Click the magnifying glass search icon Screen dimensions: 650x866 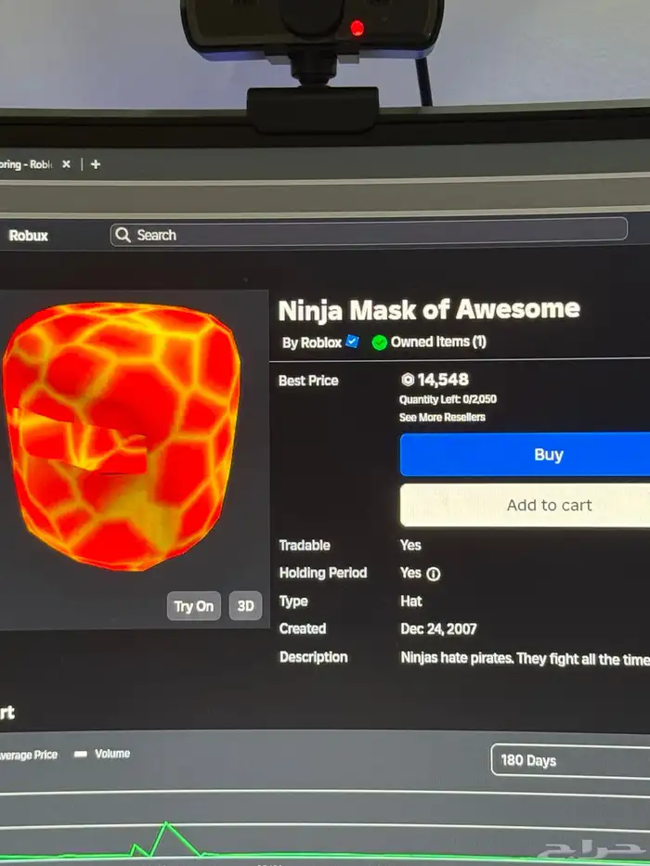click(x=123, y=235)
